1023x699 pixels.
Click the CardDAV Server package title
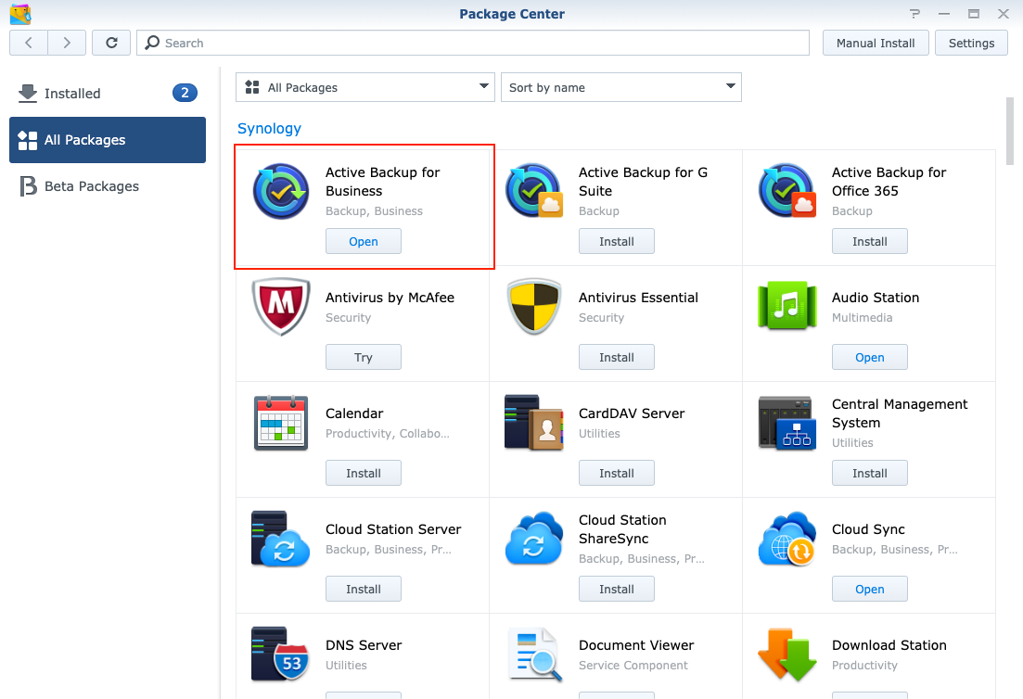click(x=632, y=413)
